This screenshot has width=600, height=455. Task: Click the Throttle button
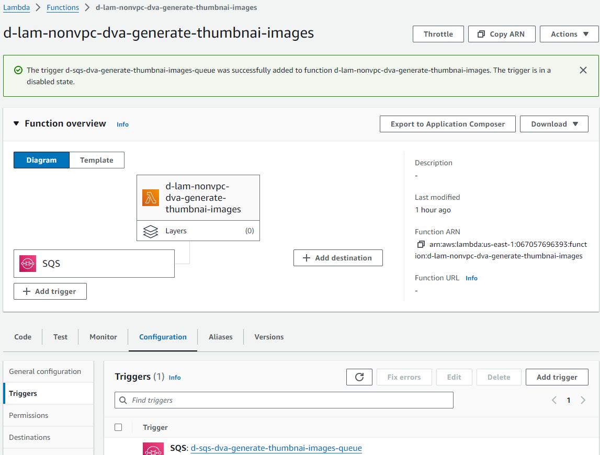point(438,34)
